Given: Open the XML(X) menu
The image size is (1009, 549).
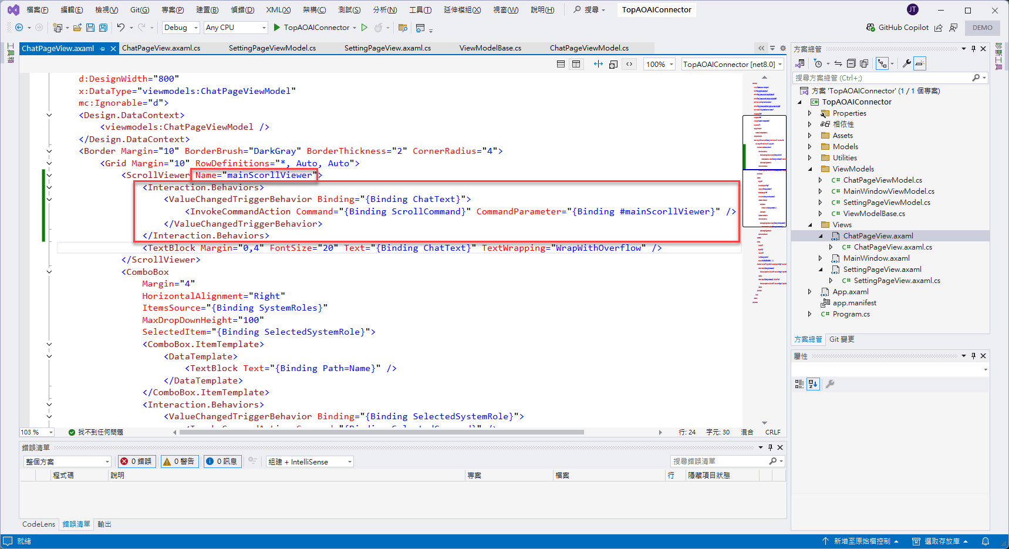Looking at the screenshot, I should click(278, 9).
